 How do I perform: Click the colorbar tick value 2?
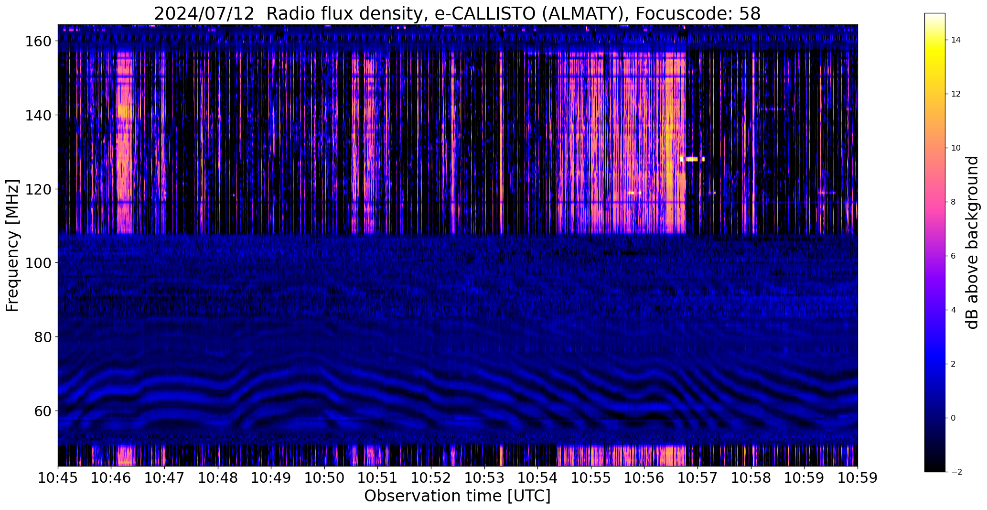[953, 364]
